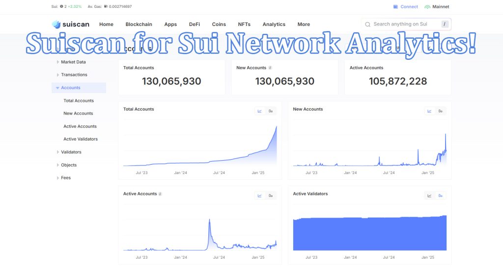The height and width of the screenshot is (268, 503).
Task: Switch New Accounts chart to bar view
Action: click(x=441, y=111)
